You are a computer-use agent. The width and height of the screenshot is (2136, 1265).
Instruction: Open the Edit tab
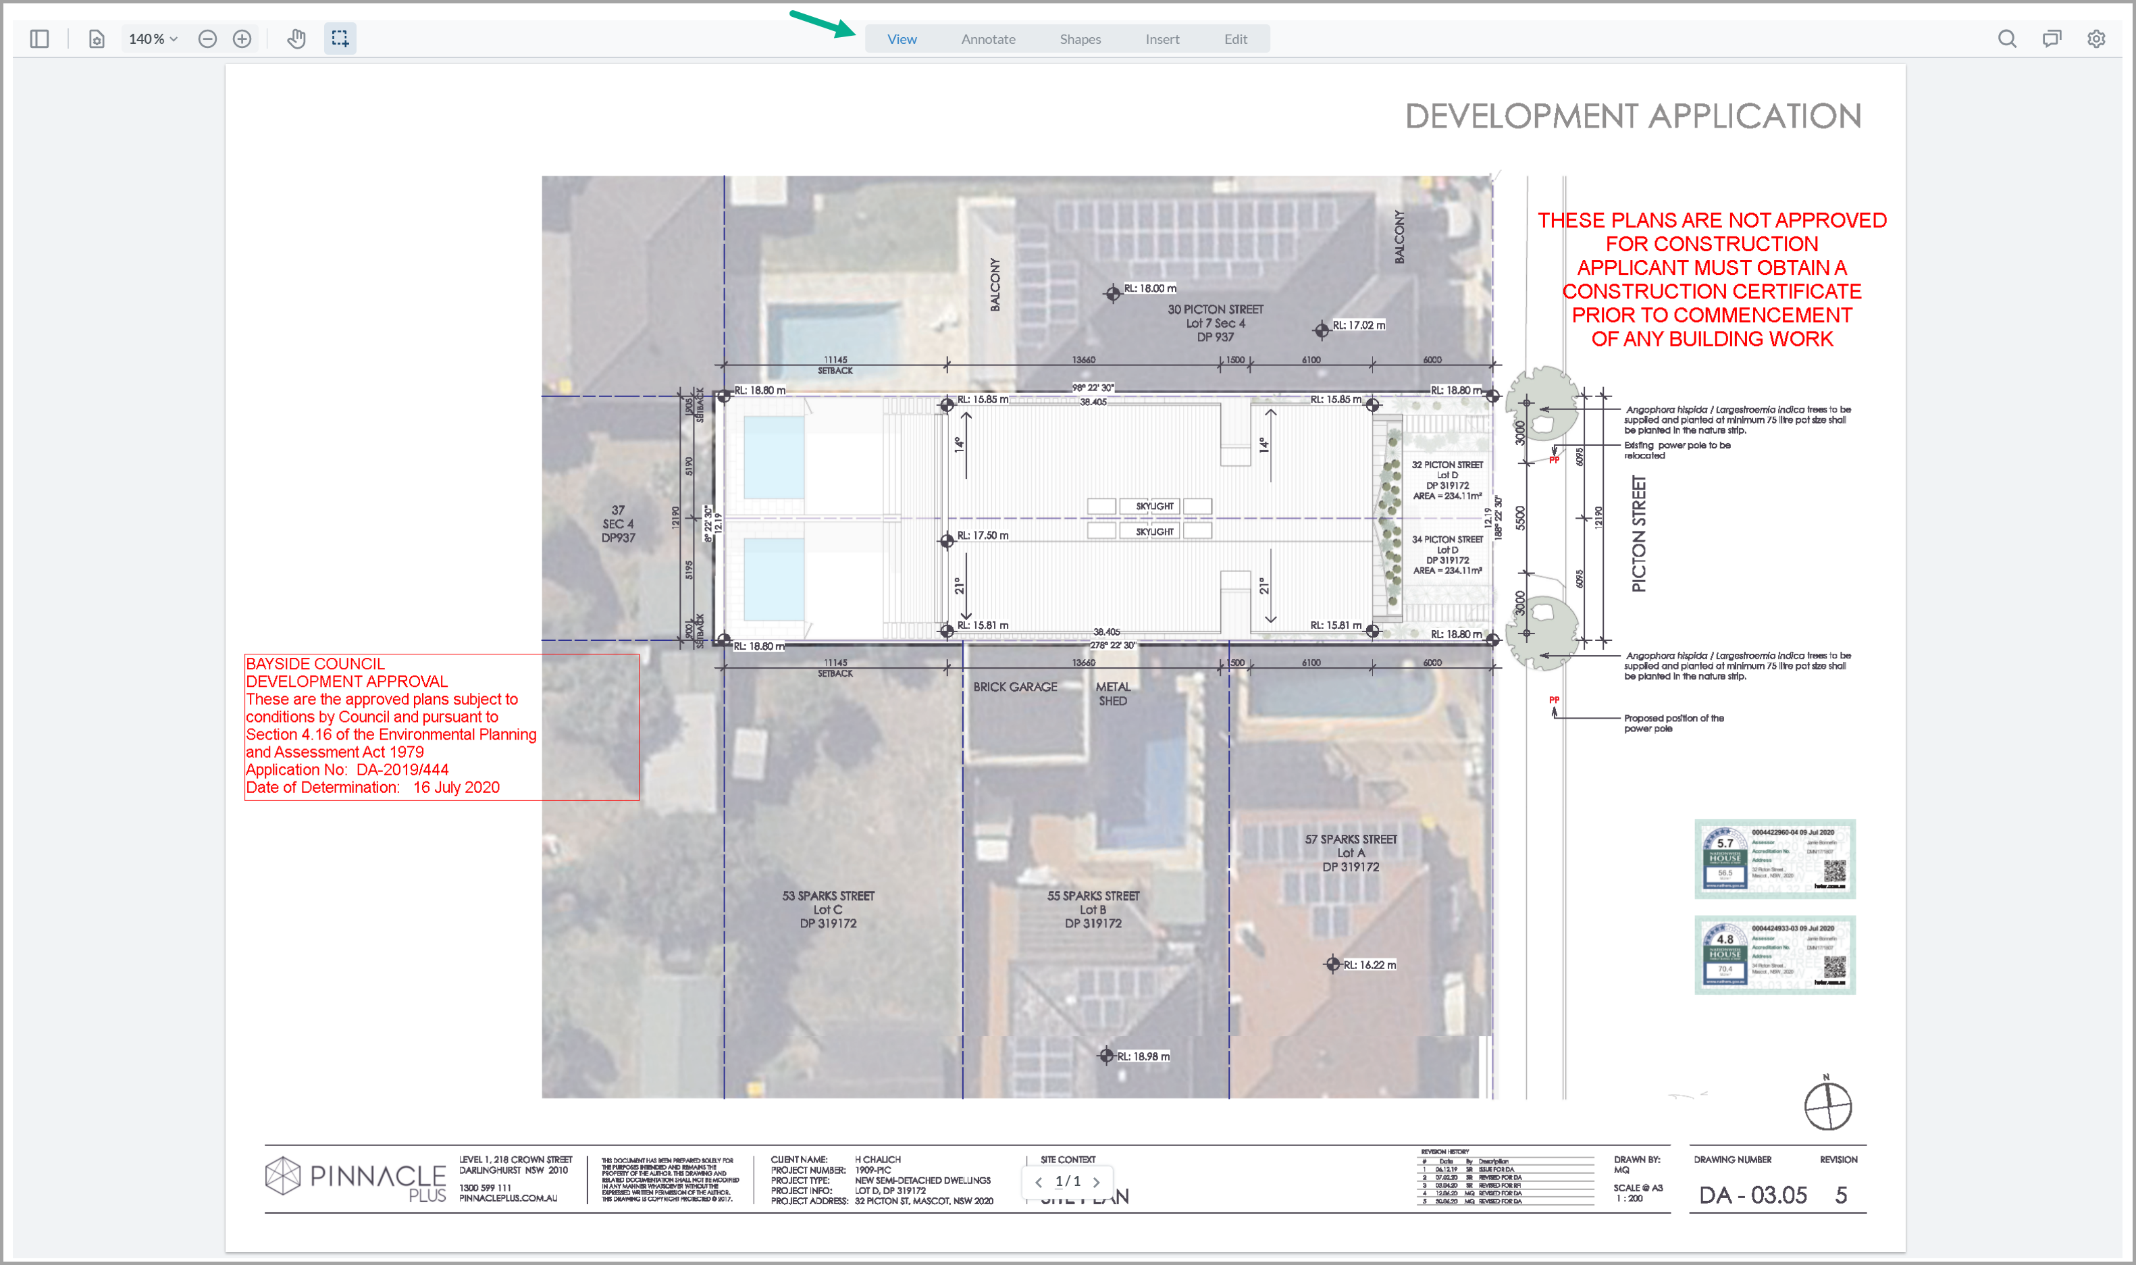click(1235, 38)
